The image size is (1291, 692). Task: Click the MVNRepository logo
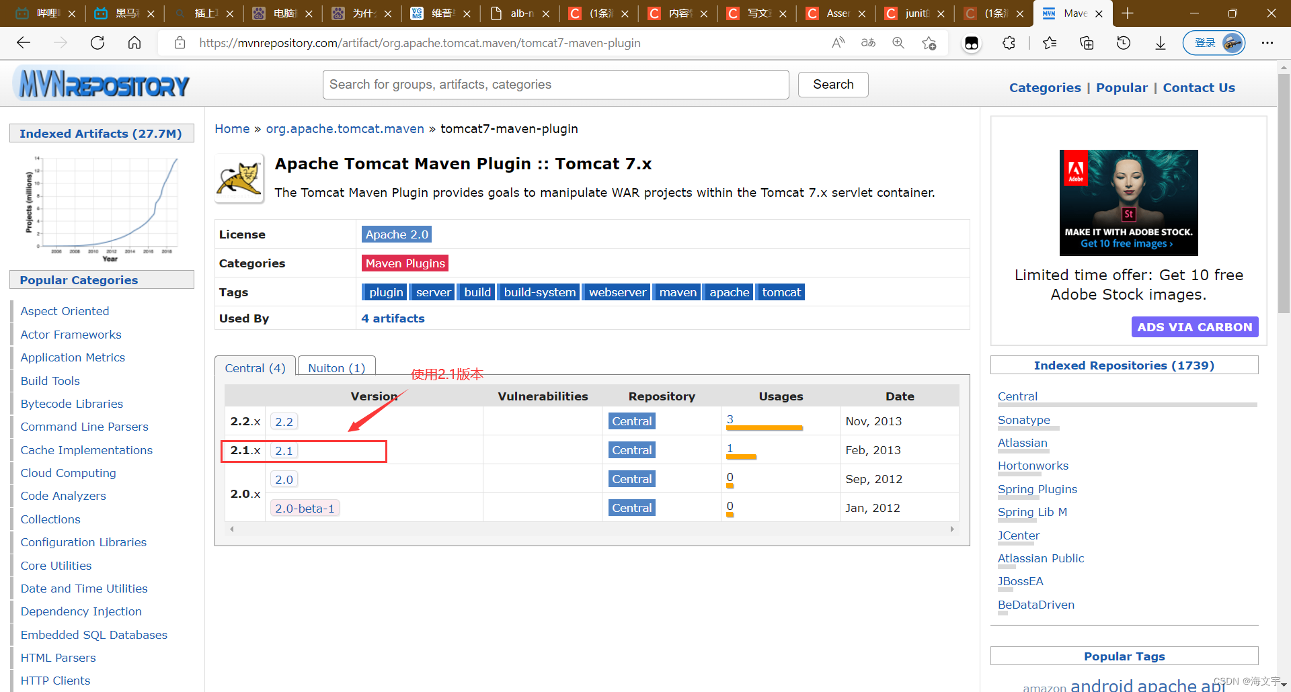click(x=102, y=85)
